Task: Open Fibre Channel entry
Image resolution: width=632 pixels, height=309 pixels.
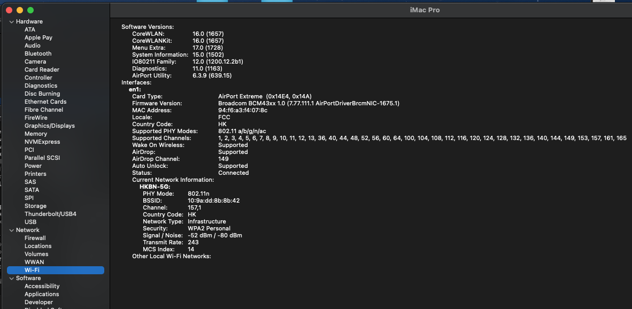Action: (x=43, y=110)
